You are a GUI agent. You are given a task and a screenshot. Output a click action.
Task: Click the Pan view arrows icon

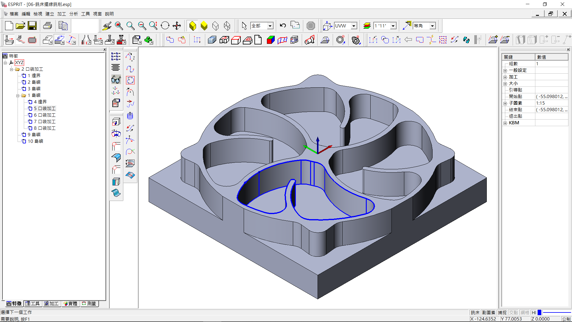pyautogui.click(x=177, y=26)
